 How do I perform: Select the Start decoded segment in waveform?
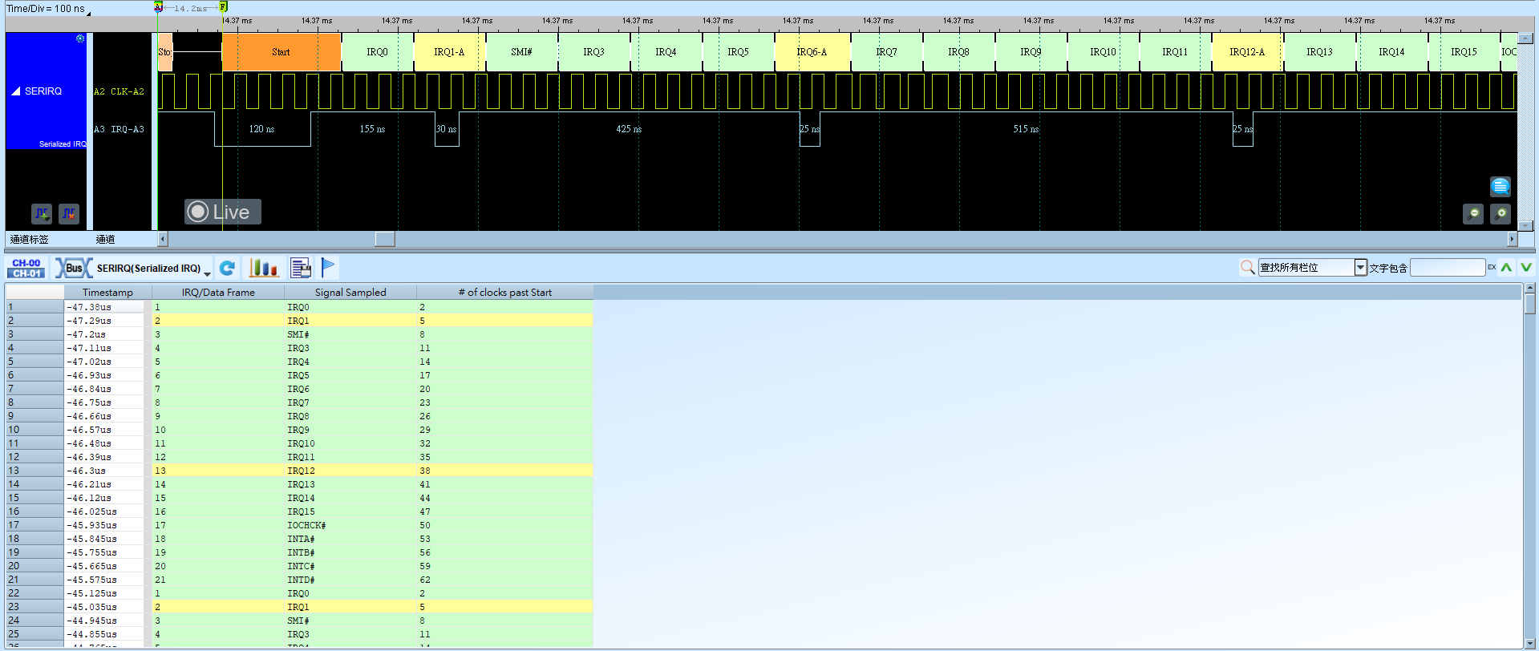tap(281, 52)
